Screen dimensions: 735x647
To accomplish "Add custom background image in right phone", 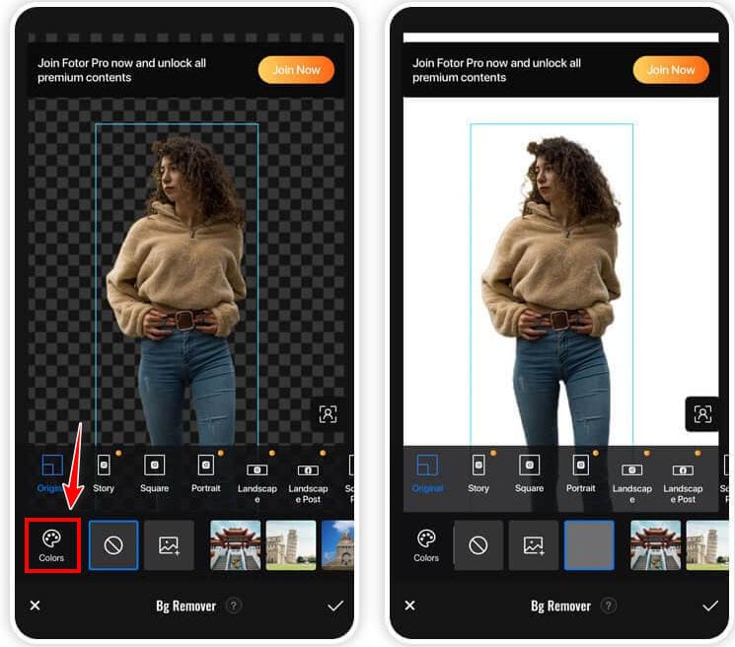I will pyautogui.click(x=534, y=544).
